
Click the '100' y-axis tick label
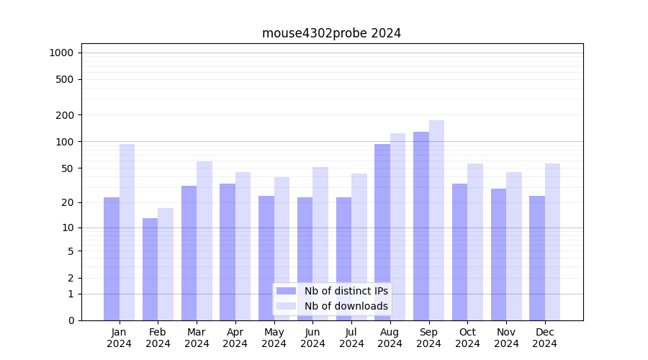point(65,142)
